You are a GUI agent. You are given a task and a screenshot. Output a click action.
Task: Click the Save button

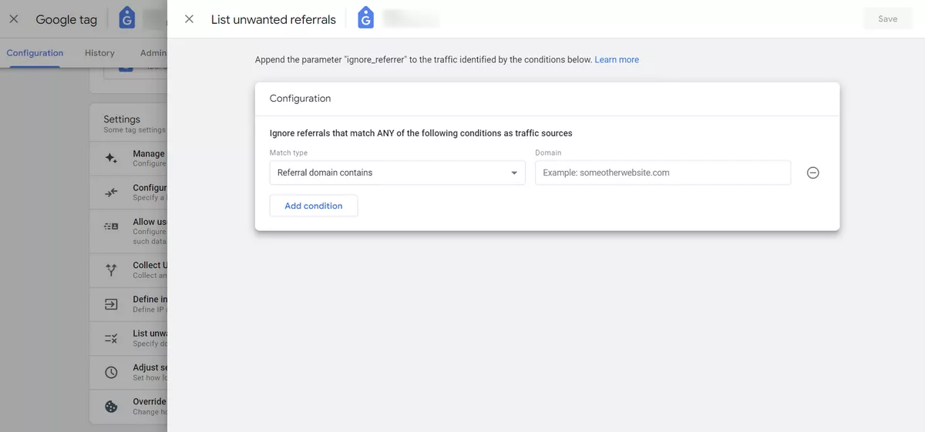pos(887,19)
